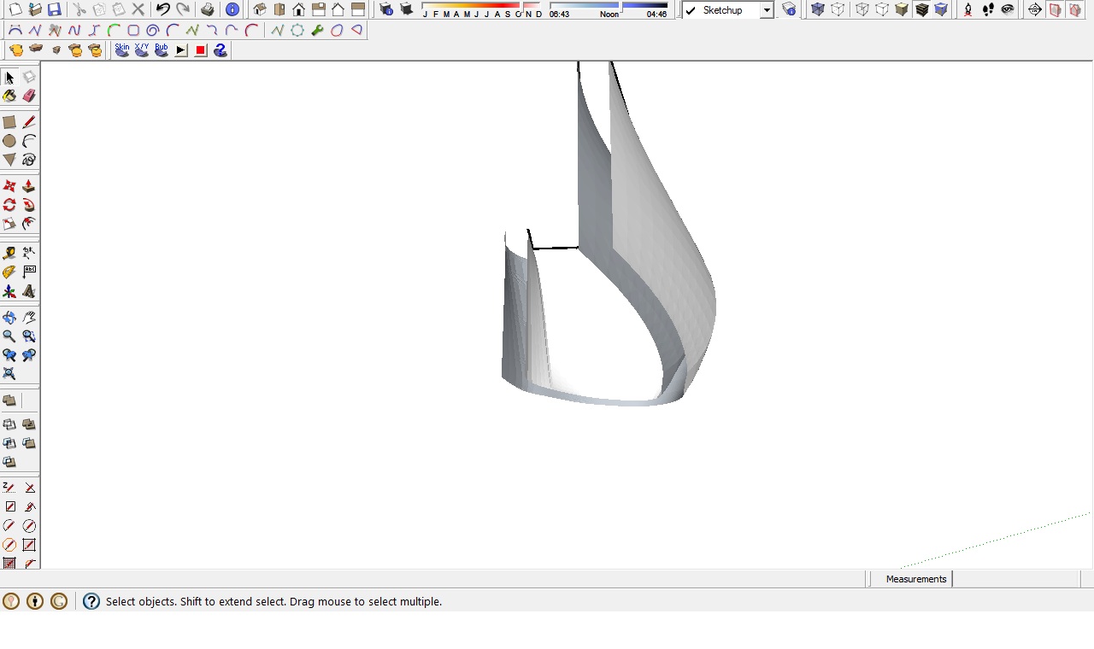
Task: Open Model Info blue icon
Action: 232,10
